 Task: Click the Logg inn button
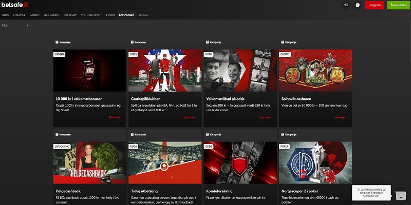[375, 5]
